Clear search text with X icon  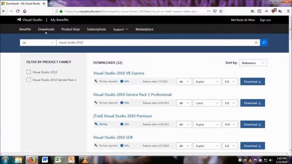(x=256, y=42)
